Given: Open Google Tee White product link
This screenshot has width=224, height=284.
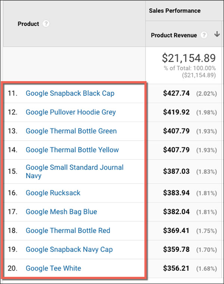Looking at the screenshot, I should click(53, 268).
